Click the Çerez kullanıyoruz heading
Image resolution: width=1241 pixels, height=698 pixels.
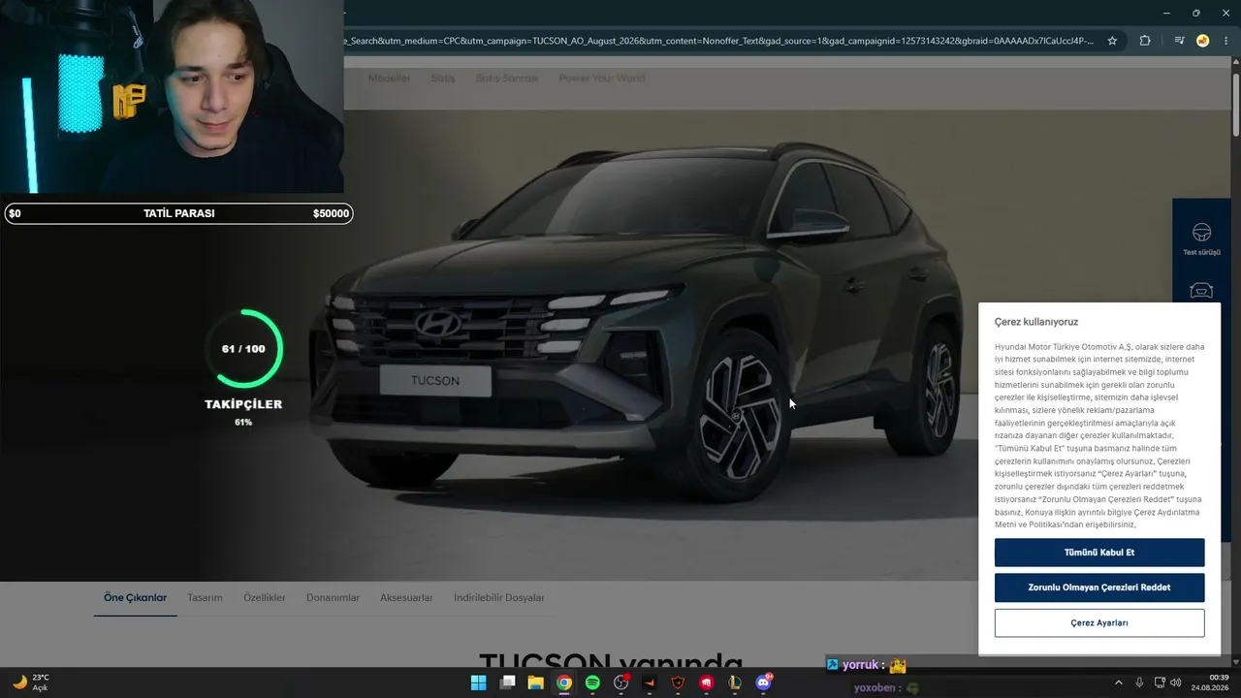[x=1036, y=322]
